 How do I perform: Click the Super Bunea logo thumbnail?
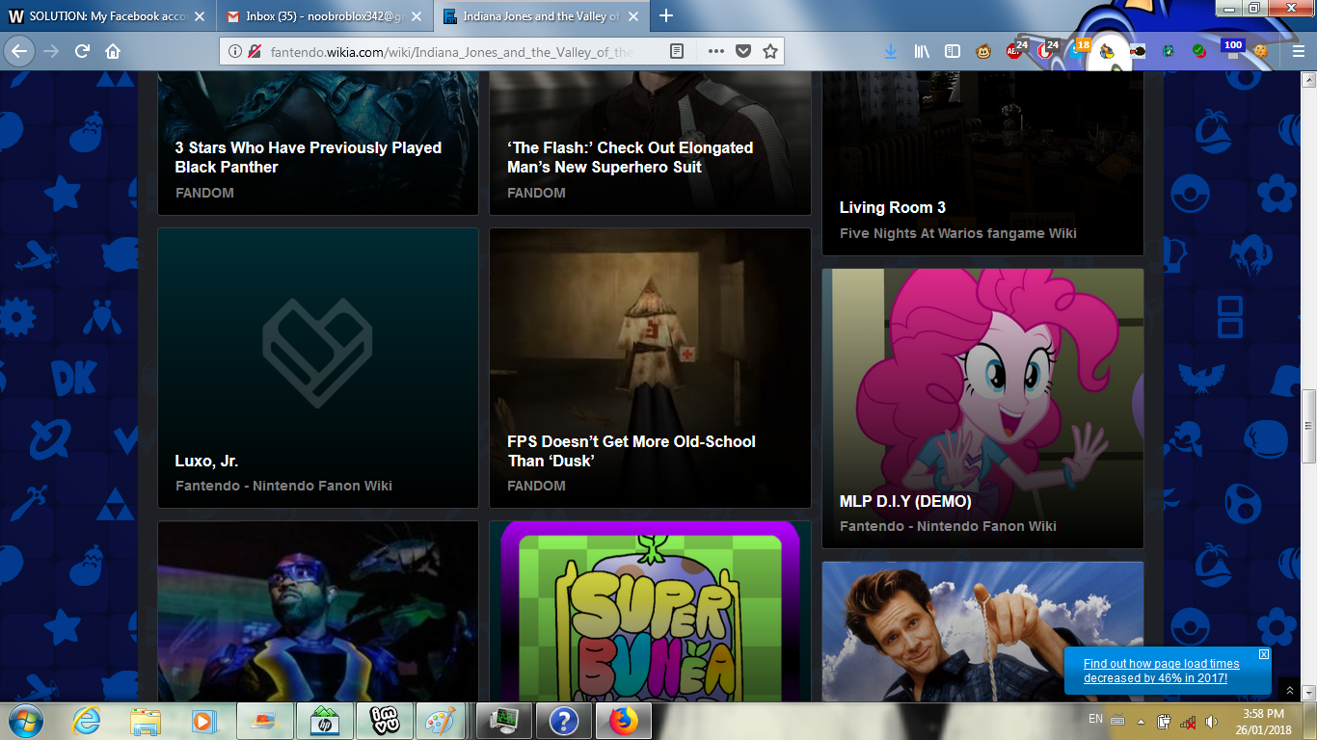coord(650,612)
